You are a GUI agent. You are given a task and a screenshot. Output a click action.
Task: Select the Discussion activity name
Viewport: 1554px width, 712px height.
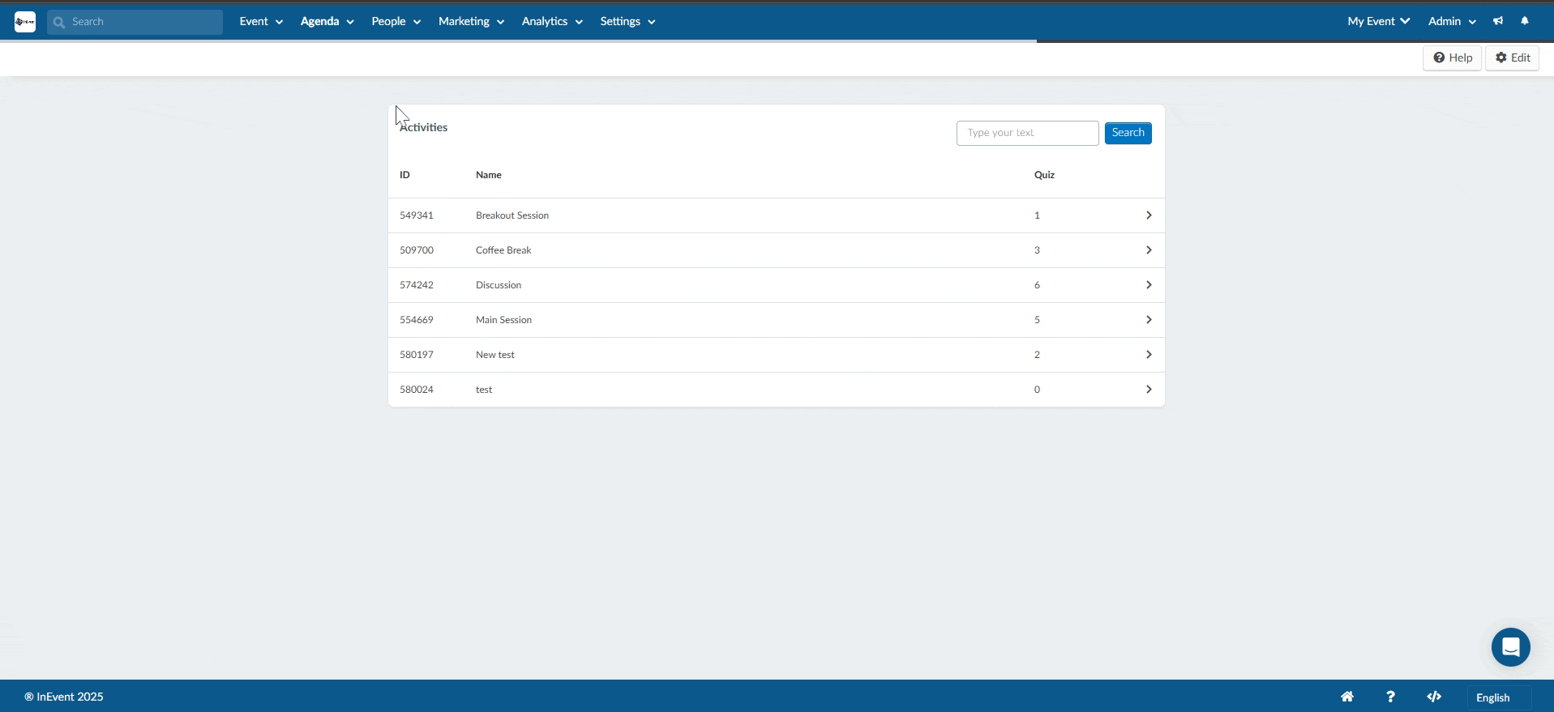499,285
